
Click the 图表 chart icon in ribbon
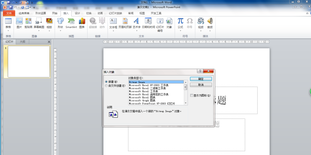tap(82, 21)
